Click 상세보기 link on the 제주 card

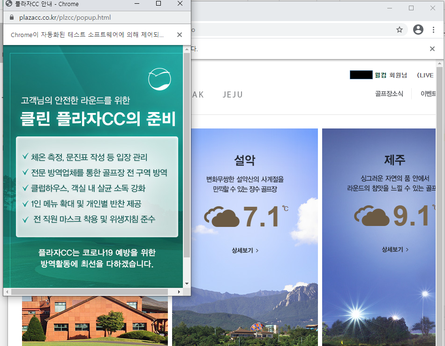[x=395, y=249]
